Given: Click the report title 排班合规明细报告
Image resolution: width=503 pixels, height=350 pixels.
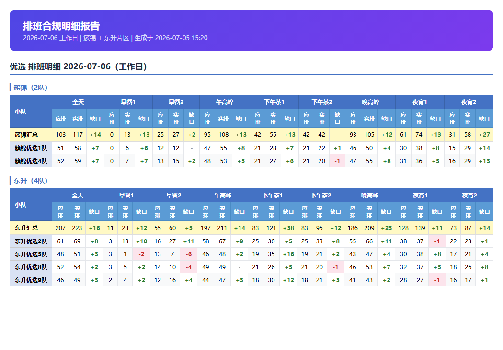Looking at the screenshot, I should 61,26.
